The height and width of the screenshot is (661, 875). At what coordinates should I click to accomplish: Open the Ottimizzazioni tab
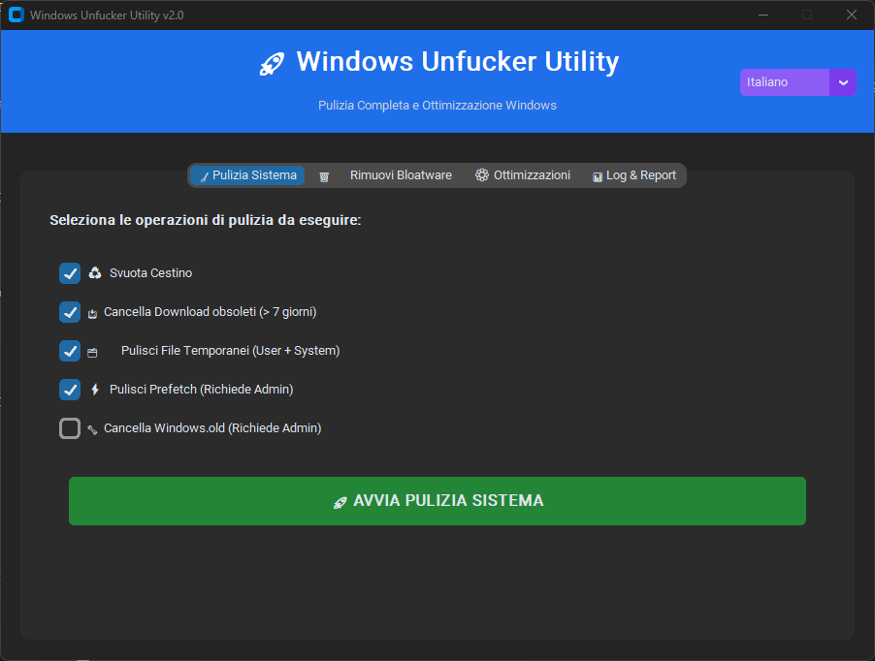(x=523, y=175)
